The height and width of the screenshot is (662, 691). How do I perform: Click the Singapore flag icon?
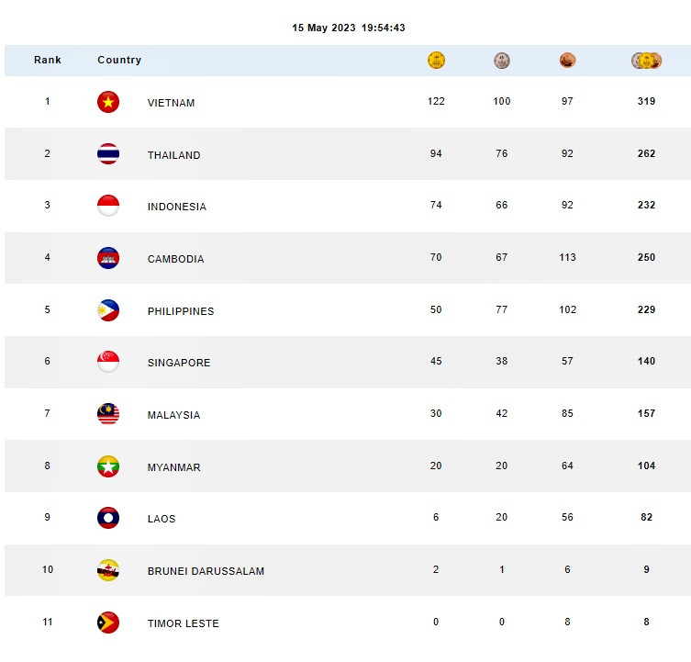pyautogui.click(x=108, y=362)
